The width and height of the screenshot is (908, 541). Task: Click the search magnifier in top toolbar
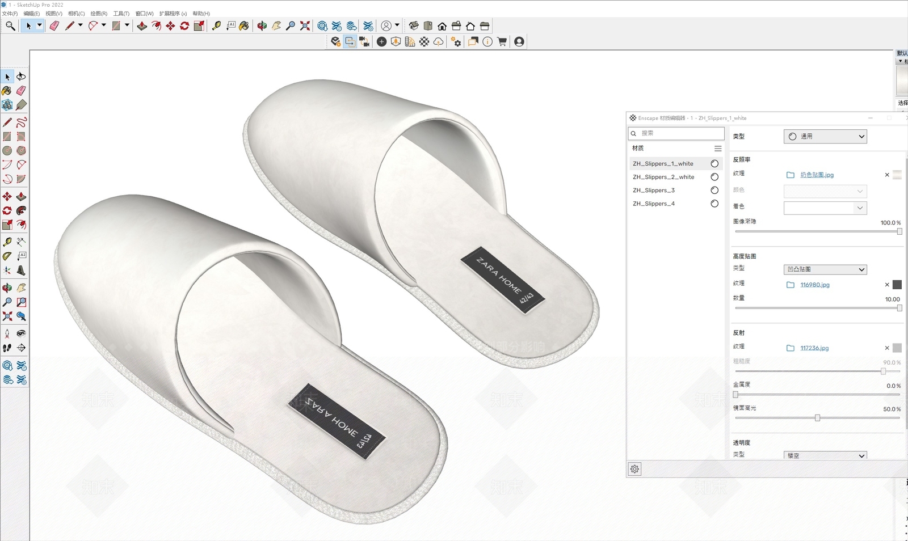pyautogui.click(x=10, y=26)
